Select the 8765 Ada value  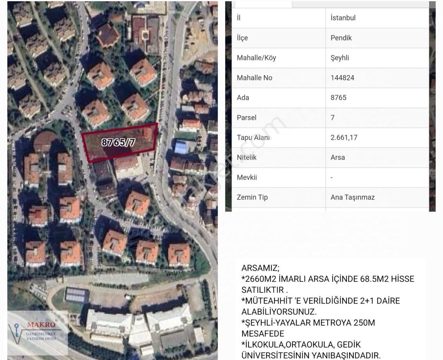(x=338, y=98)
